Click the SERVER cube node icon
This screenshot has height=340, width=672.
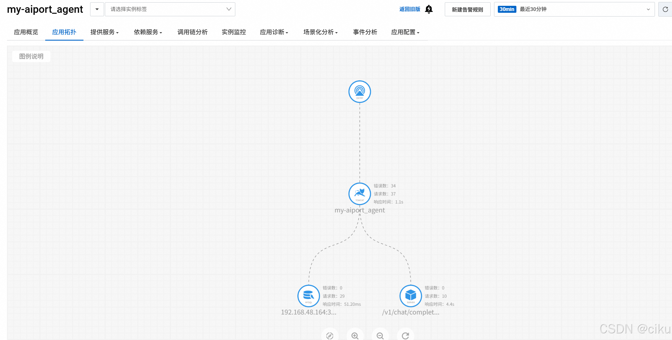tap(411, 296)
